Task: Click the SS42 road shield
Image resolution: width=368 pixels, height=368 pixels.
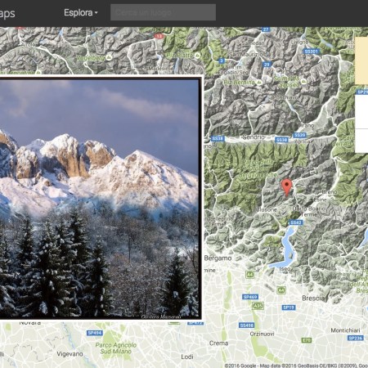Action: point(295,222)
